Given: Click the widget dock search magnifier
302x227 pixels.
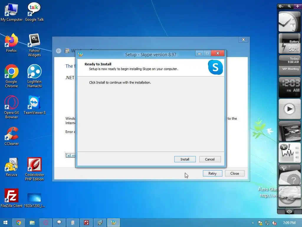Looking at the screenshot, I should [x=289, y=7].
